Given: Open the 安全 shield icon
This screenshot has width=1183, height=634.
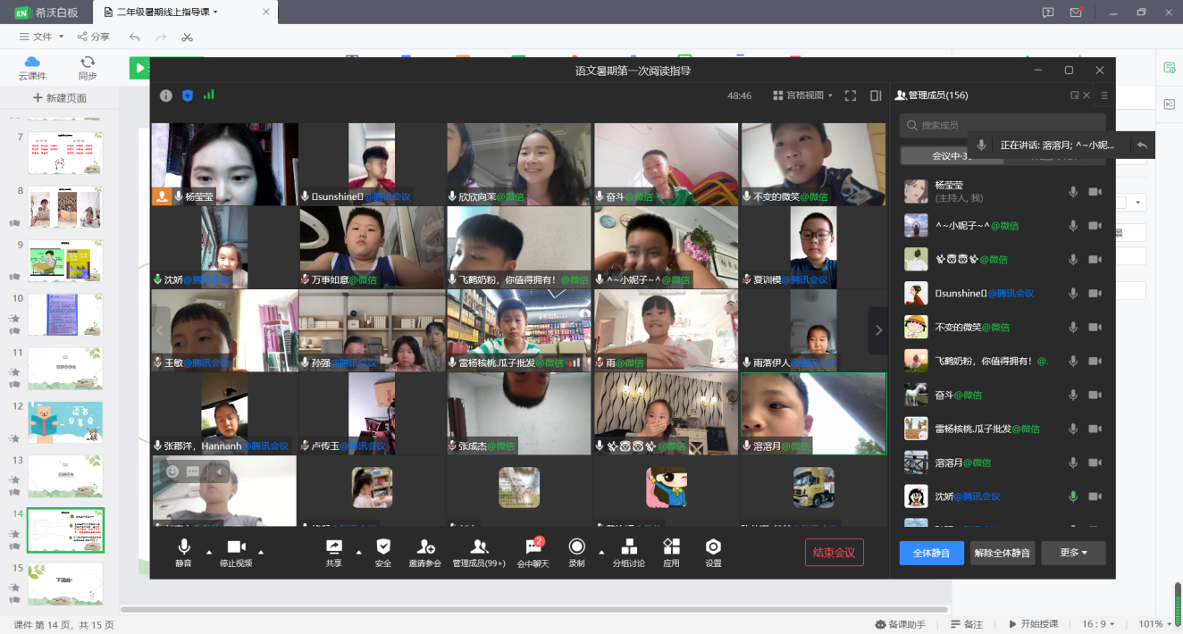Looking at the screenshot, I should point(383,546).
